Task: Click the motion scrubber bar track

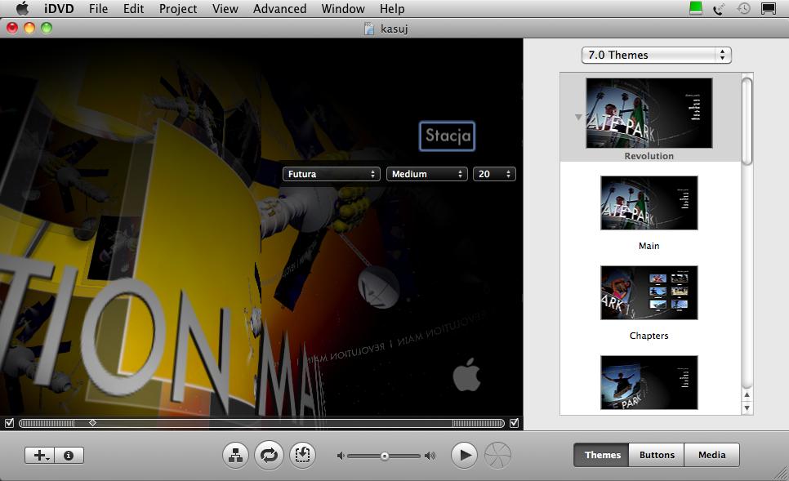Action: tap(261, 424)
